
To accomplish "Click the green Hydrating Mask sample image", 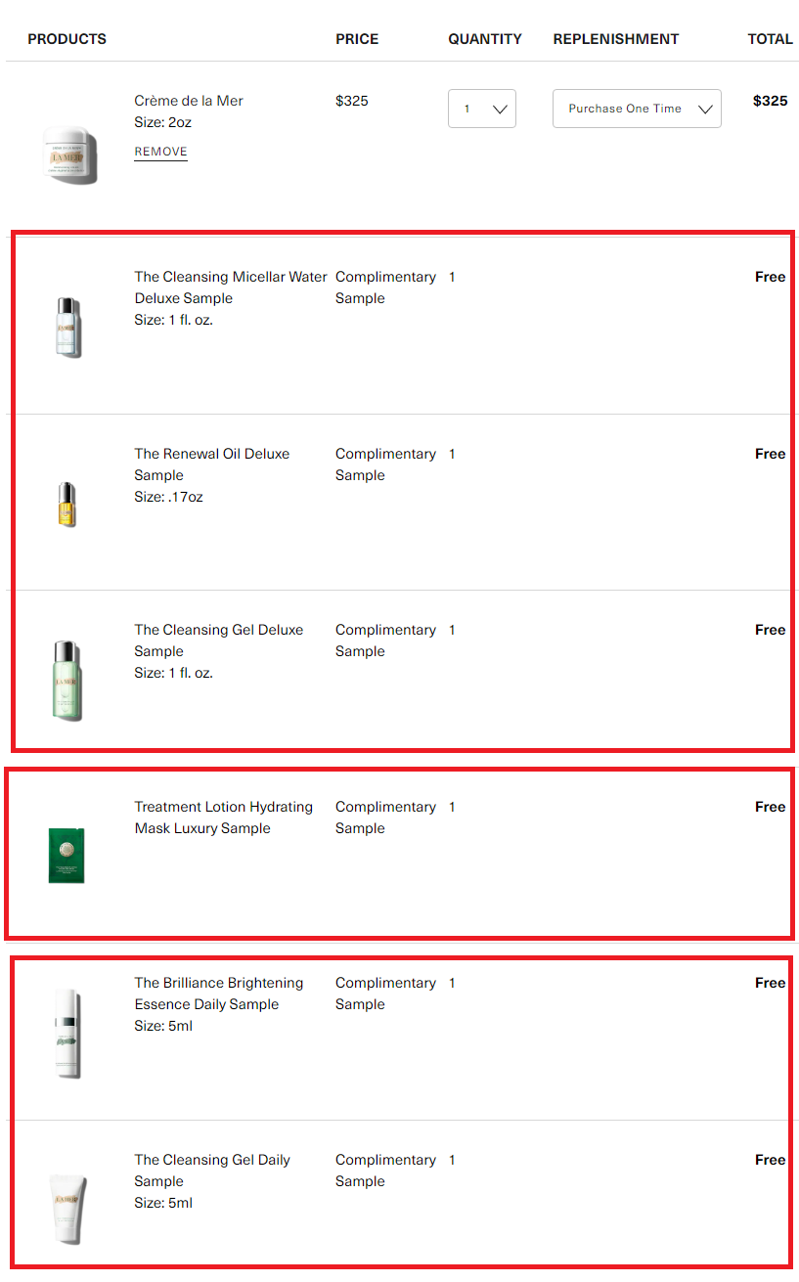I will tap(67, 855).
